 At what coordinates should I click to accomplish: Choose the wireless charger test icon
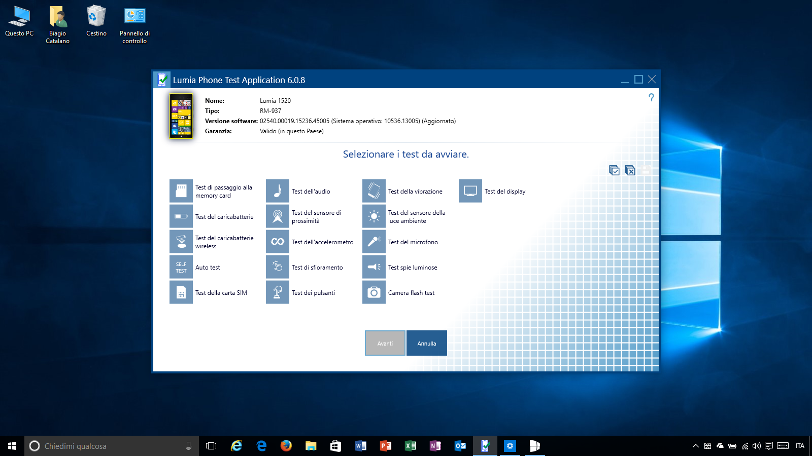(x=181, y=242)
